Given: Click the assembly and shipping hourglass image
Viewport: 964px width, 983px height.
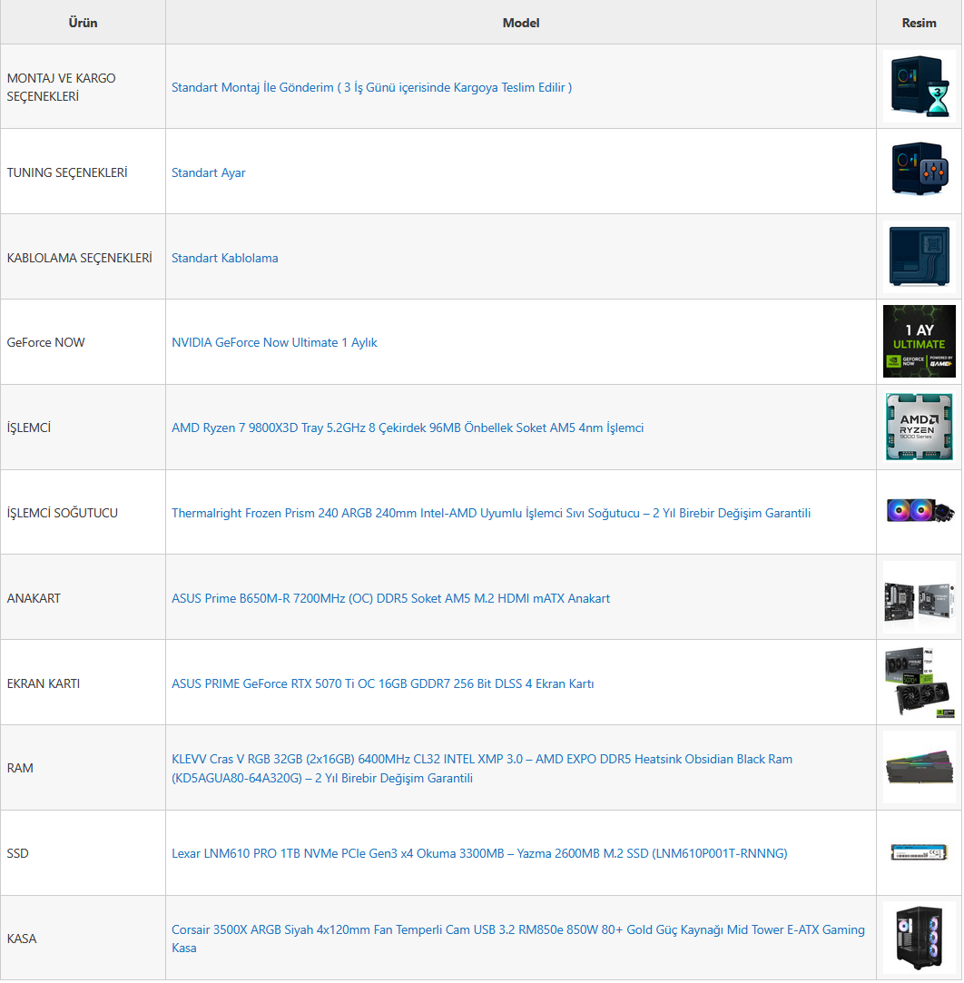Looking at the screenshot, I should [x=919, y=86].
